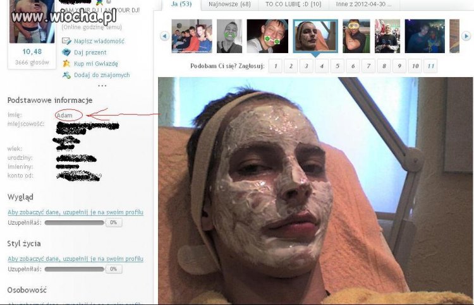Open the Wygląd profile completion link
474x305 pixels.
pos(76,212)
